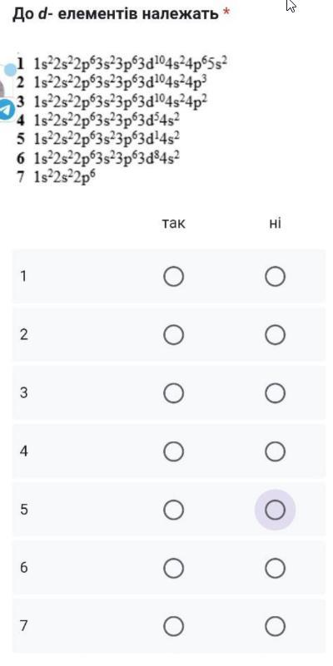Select 'так' for row 6
Viewport: 333px width, 666px height.
(173, 568)
